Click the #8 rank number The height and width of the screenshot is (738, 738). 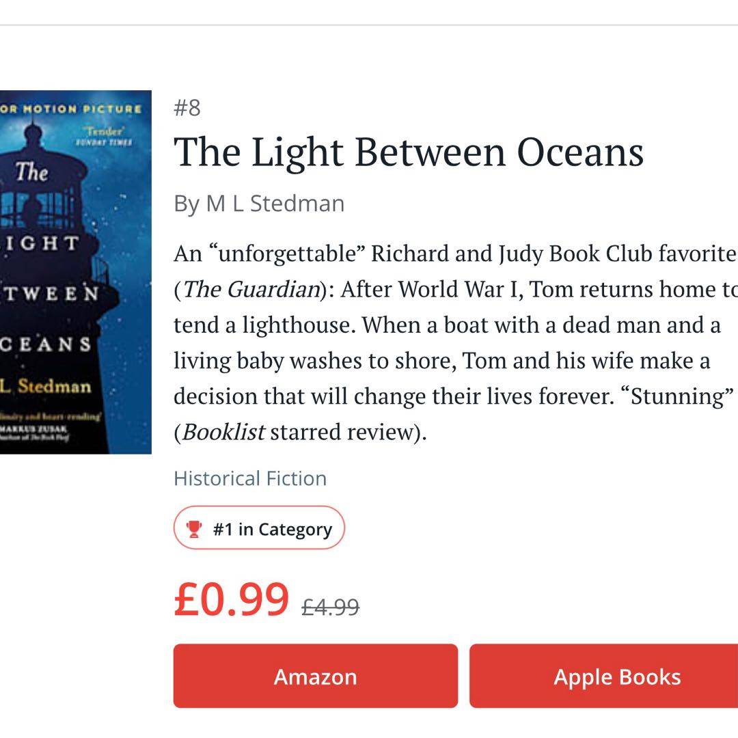coord(187,108)
